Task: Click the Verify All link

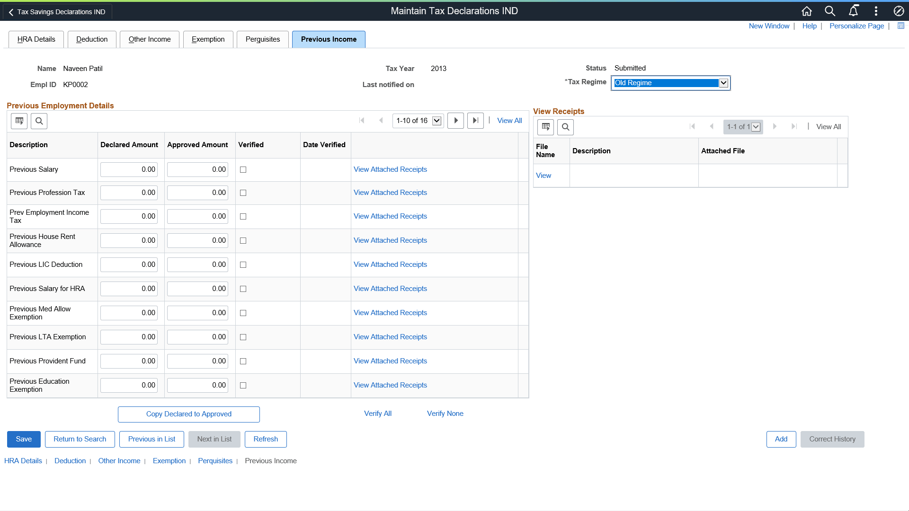Action: coord(377,414)
